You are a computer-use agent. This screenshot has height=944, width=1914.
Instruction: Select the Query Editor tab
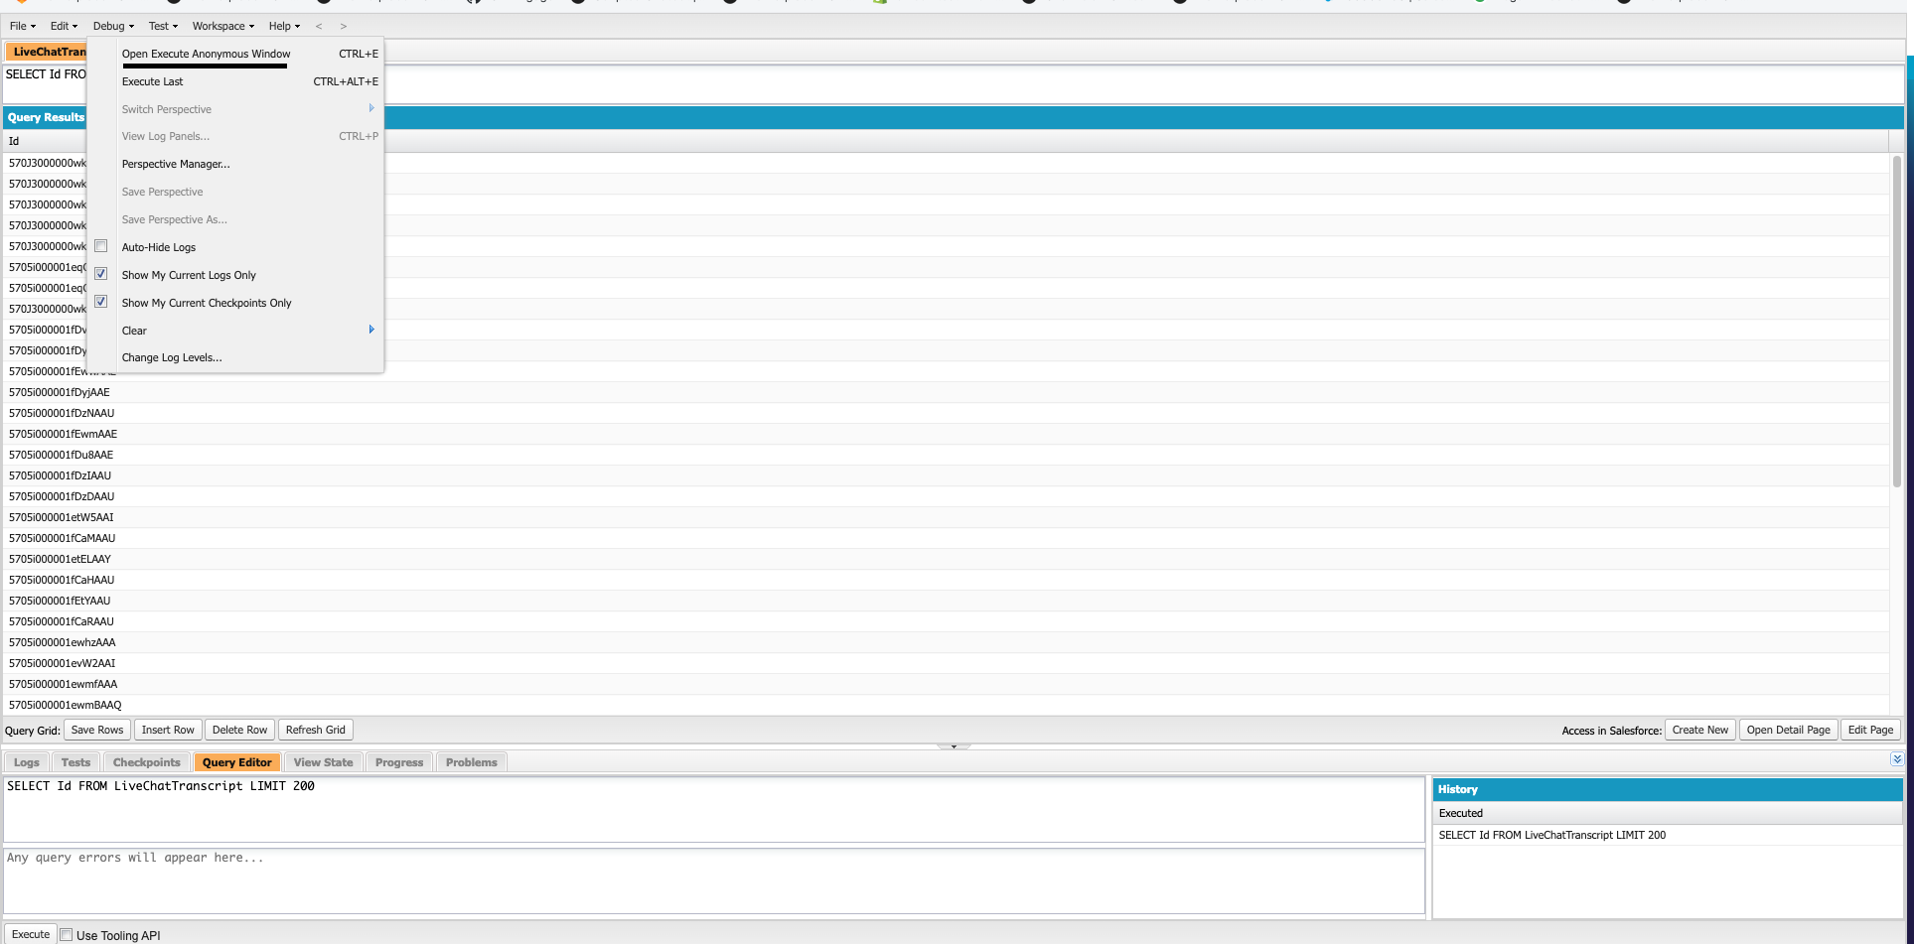[x=236, y=762]
